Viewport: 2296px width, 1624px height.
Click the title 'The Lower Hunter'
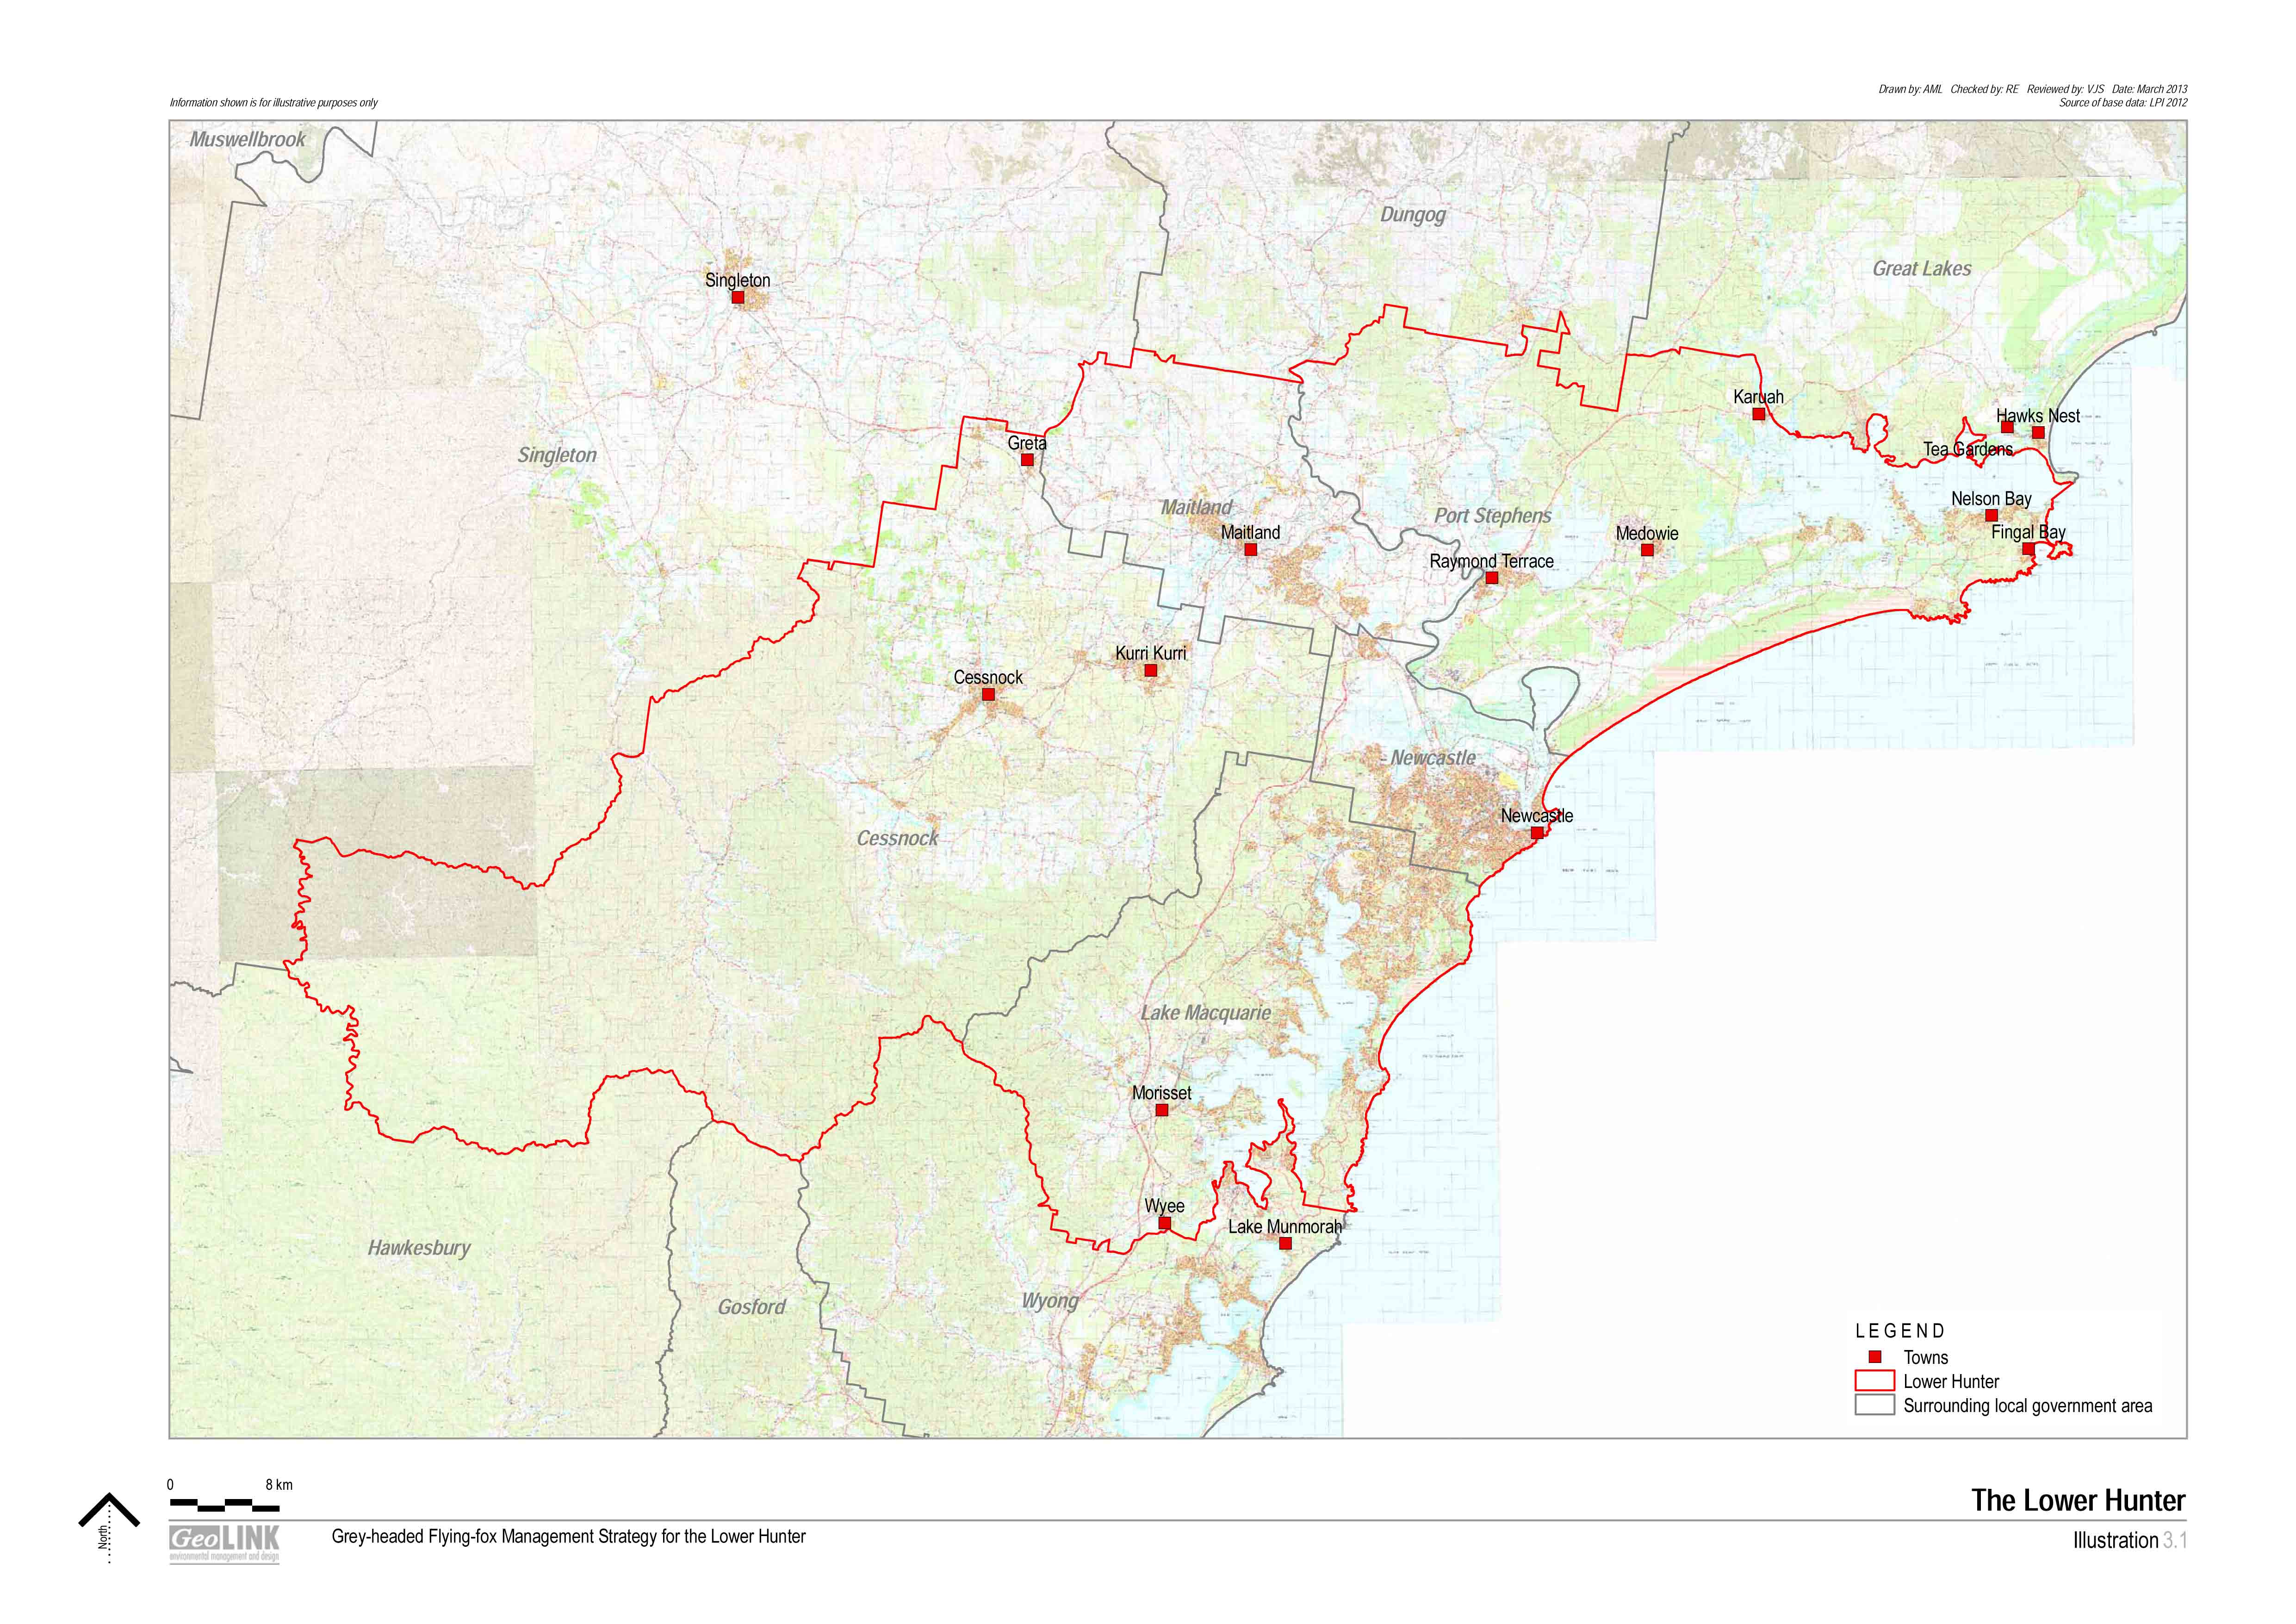tap(2078, 1501)
